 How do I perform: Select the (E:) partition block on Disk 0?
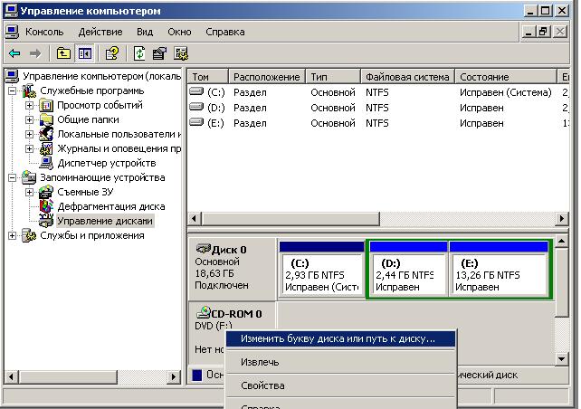point(499,270)
